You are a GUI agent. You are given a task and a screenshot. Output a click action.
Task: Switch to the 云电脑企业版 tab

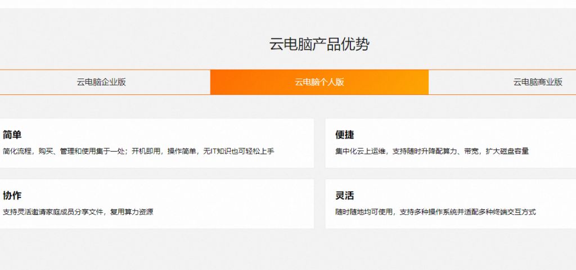point(101,82)
